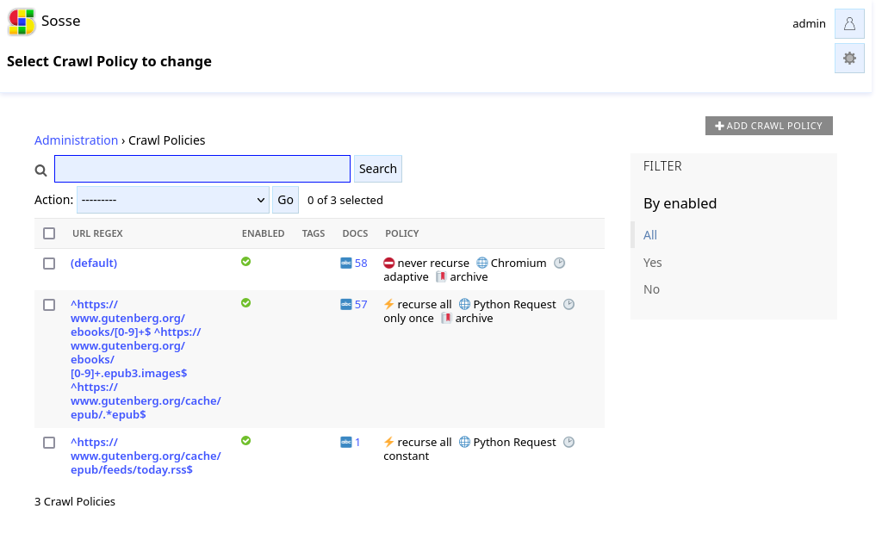Filter enabled by Yes

click(653, 263)
